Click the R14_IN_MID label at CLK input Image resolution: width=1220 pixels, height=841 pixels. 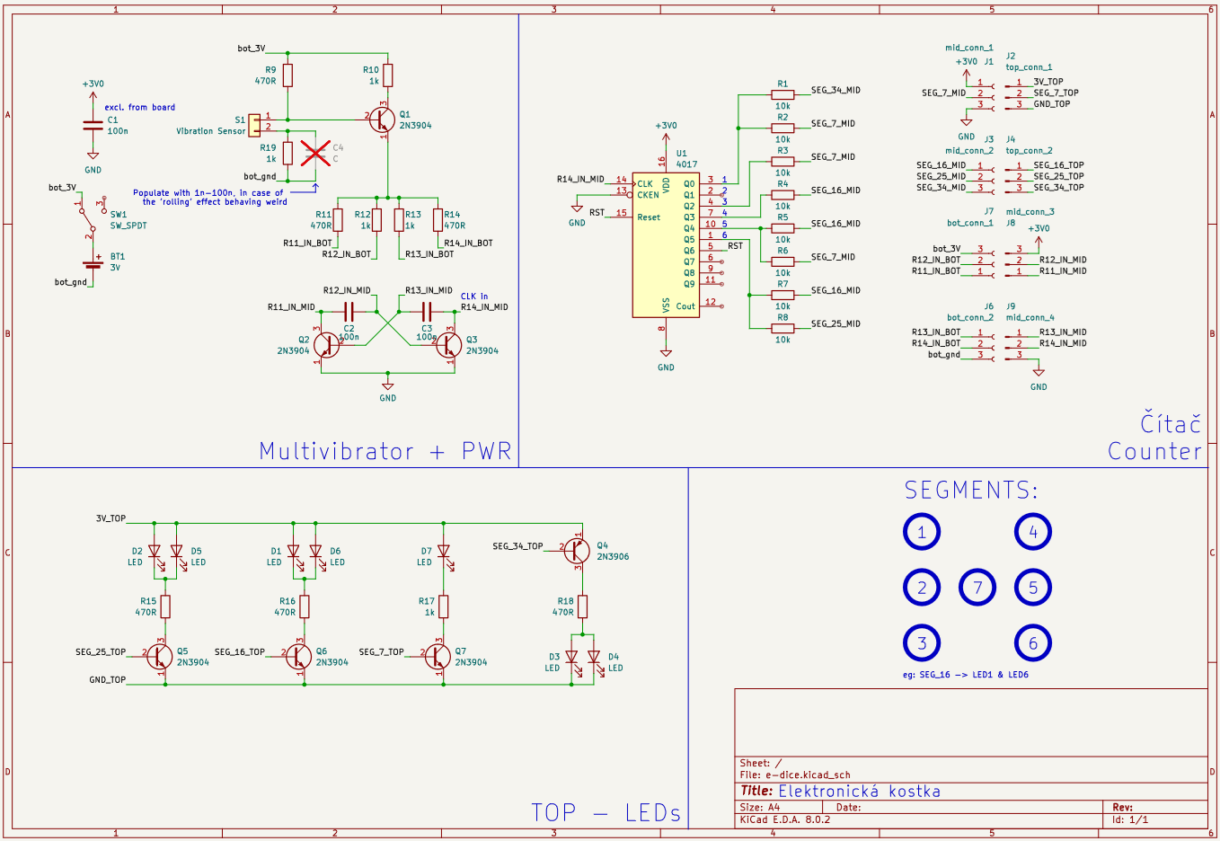pyautogui.click(x=580, y=180)
